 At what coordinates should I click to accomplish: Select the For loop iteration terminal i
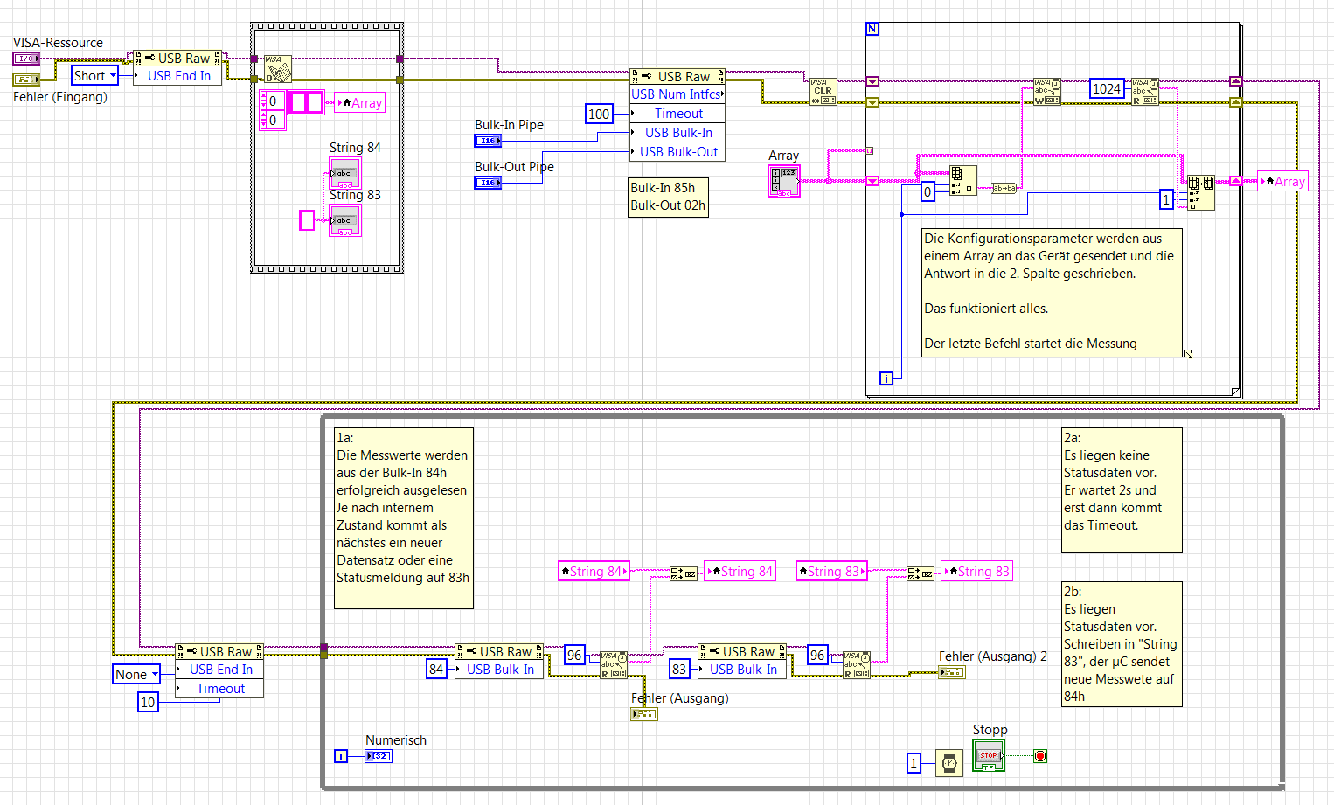tap(886, 378)
